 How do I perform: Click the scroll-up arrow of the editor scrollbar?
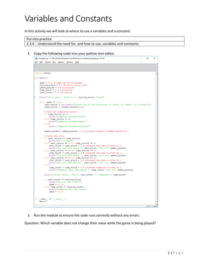pyautogui.click(x=156, y=73)
